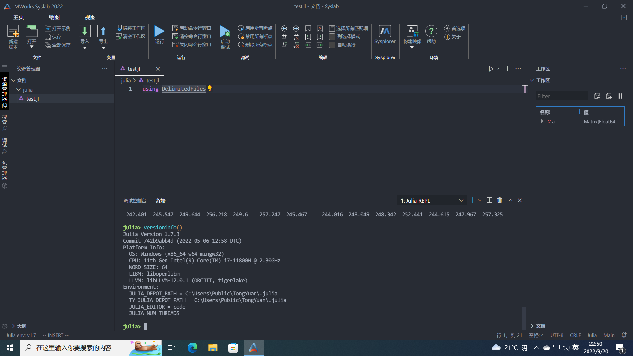Screen dimensions: 633x356
Task: Toggle the 选择所有匹配项 checkbox
Action: pos(332,28)
